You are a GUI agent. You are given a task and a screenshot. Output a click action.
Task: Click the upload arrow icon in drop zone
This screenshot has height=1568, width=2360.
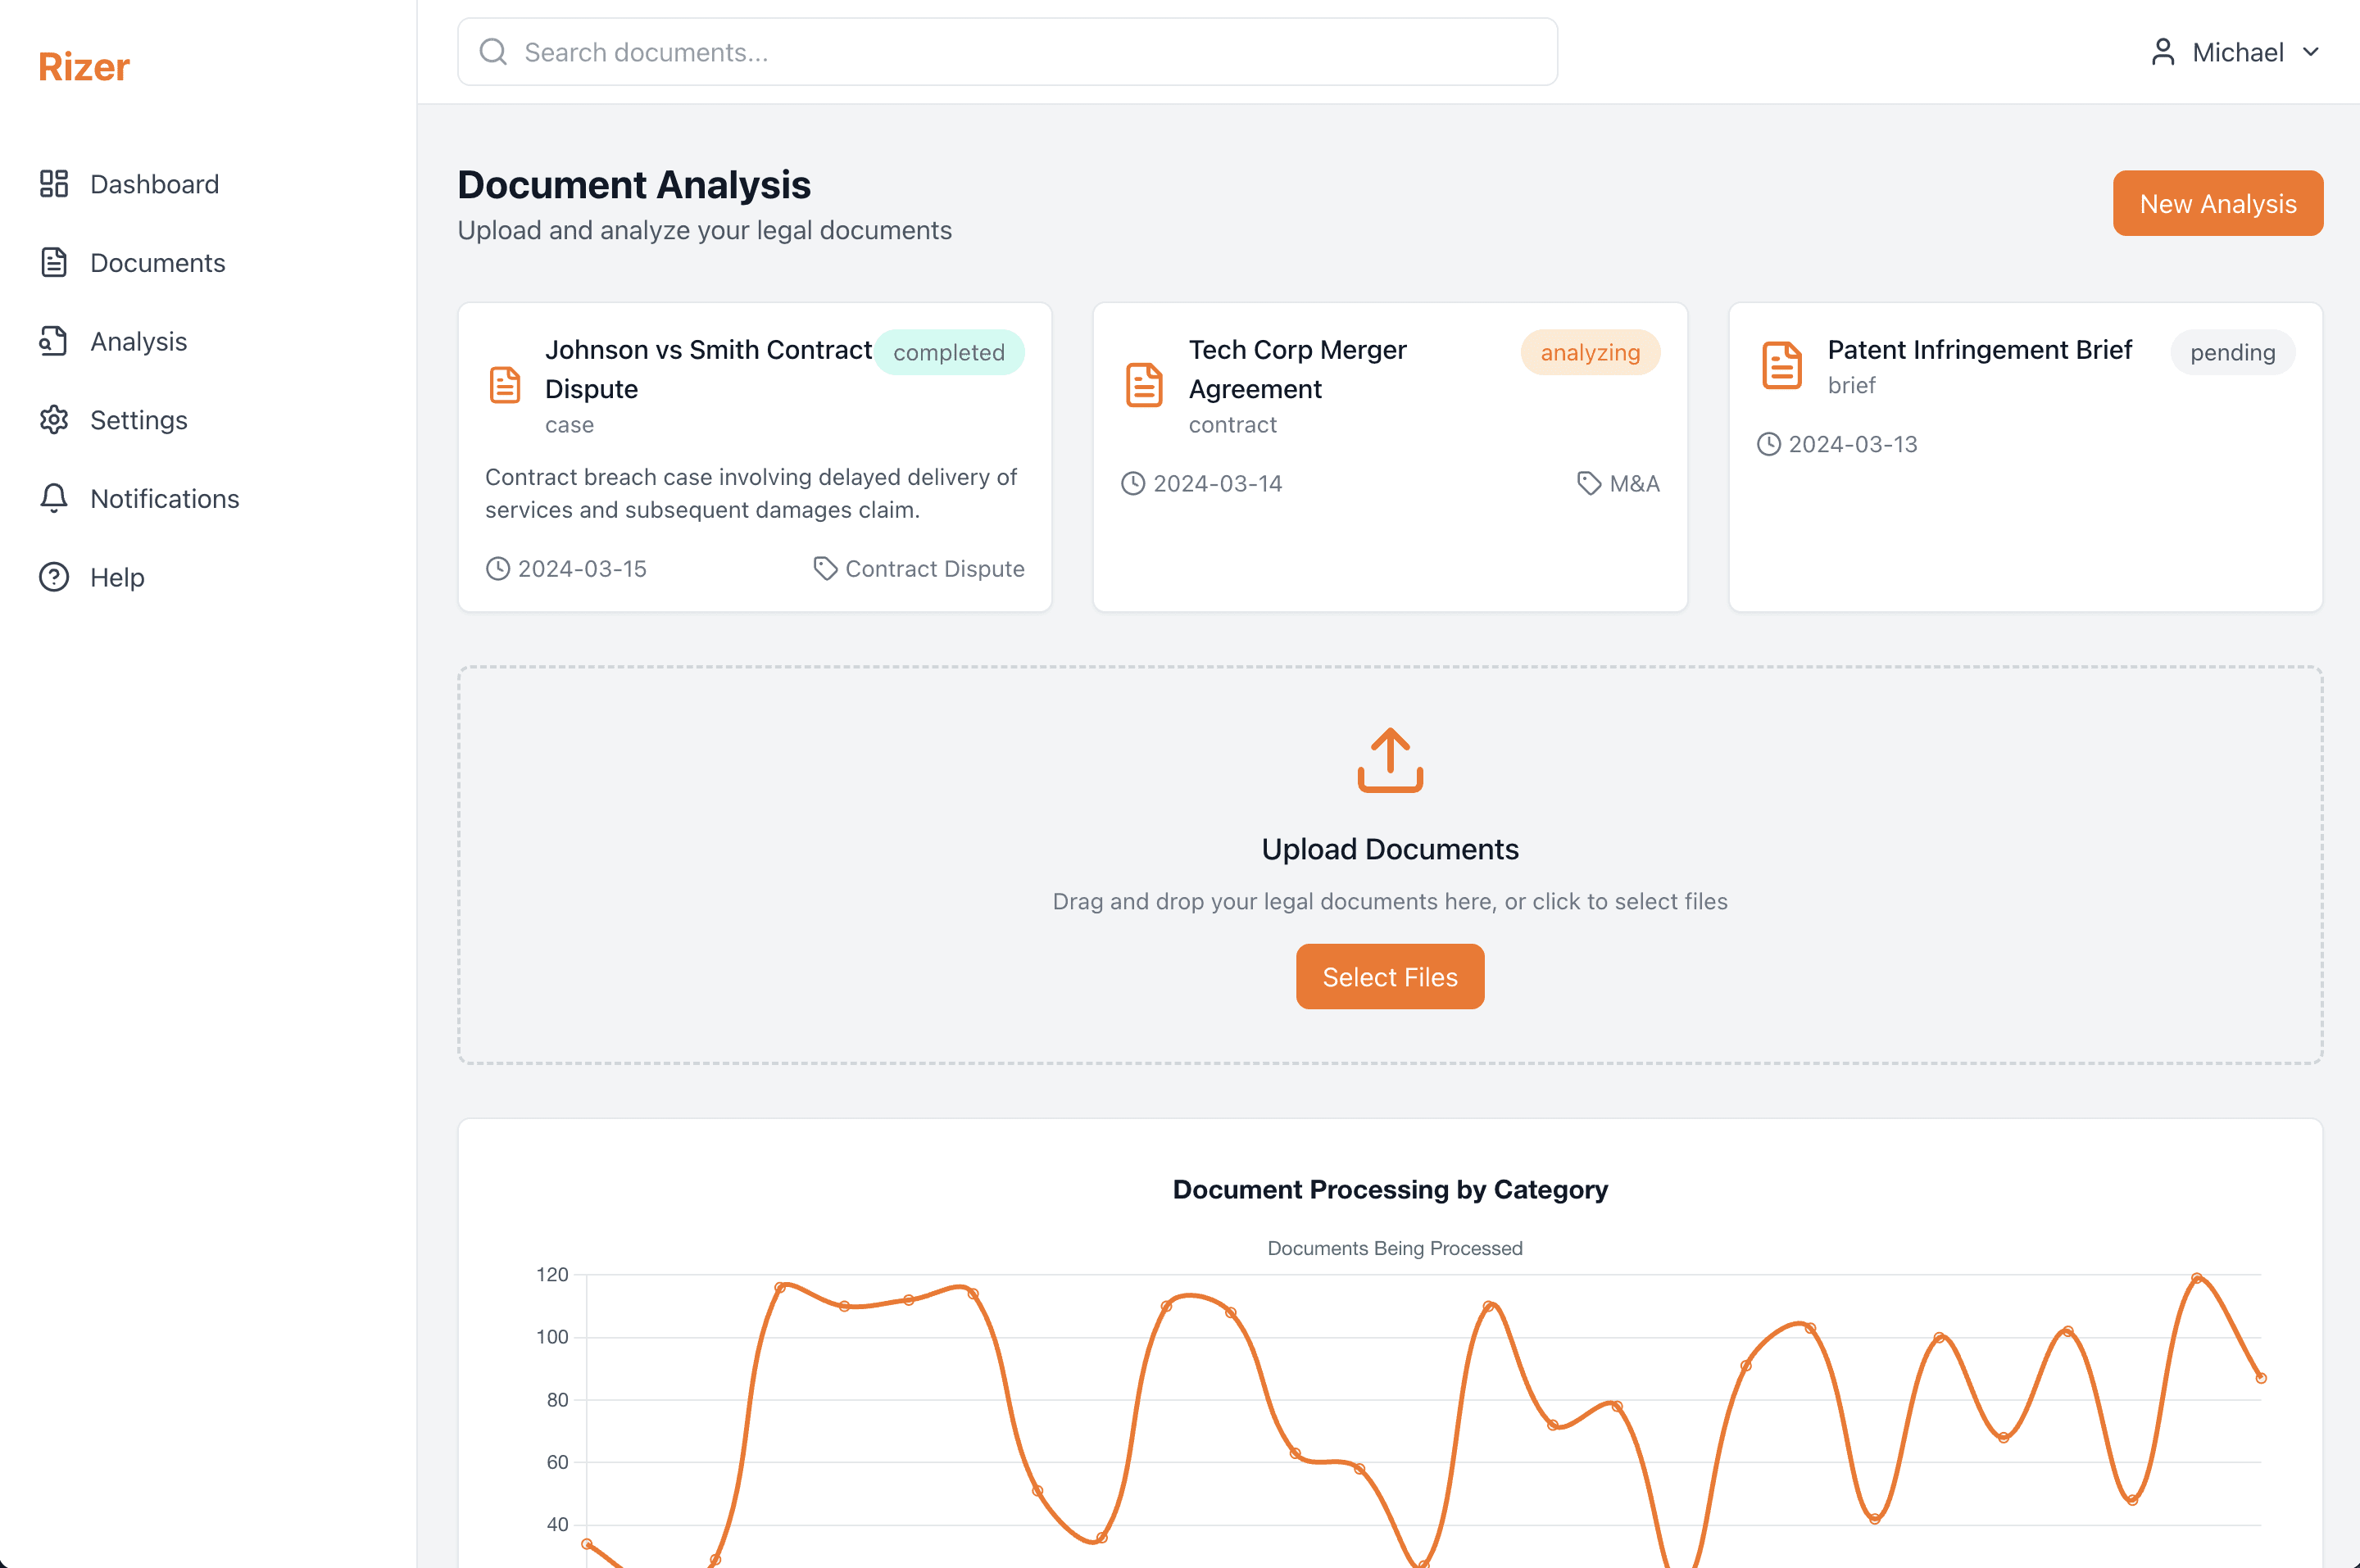click(1390, 760)
